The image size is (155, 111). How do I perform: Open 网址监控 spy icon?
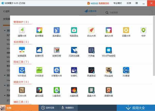click(x=109, y=70)
